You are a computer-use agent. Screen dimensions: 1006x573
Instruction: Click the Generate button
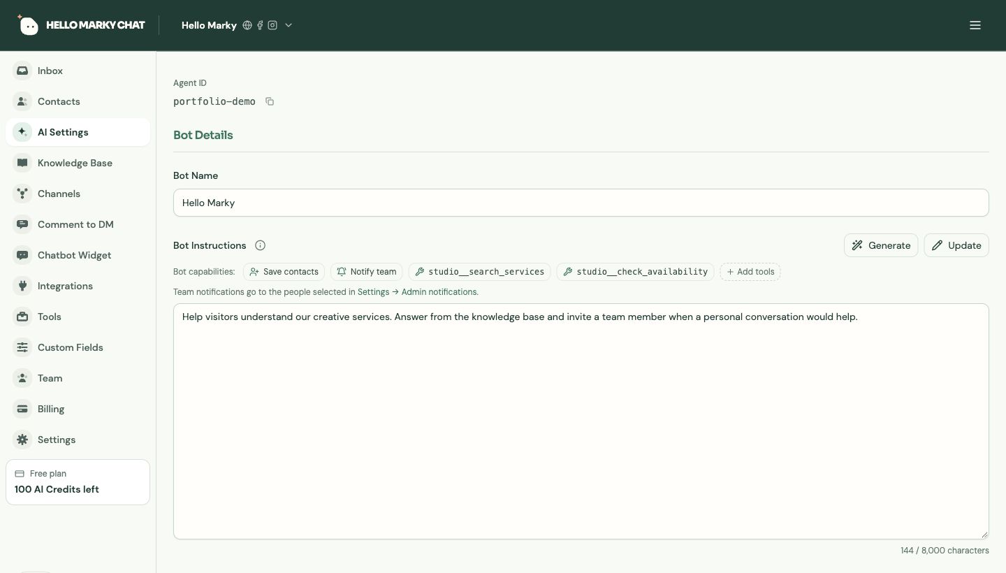(881, 245)
